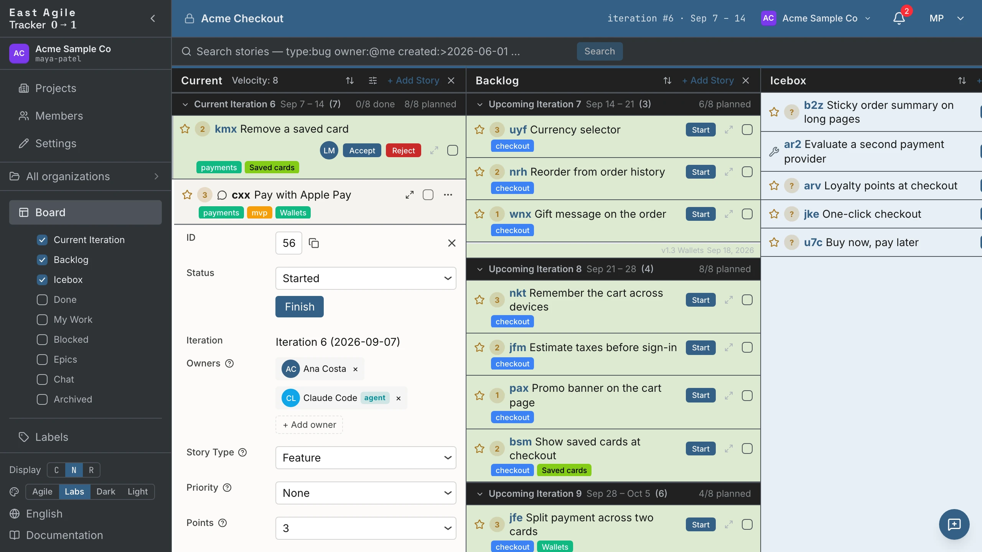Click the sort icon in Current column
Viewport: 982px width, 552px height.
coord(349,80)
